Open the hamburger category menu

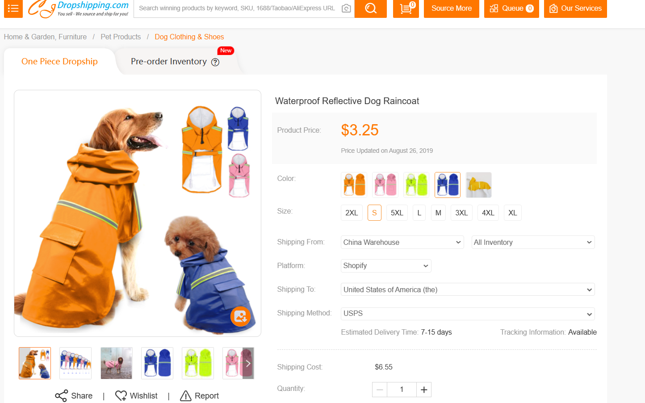[13, 8]
